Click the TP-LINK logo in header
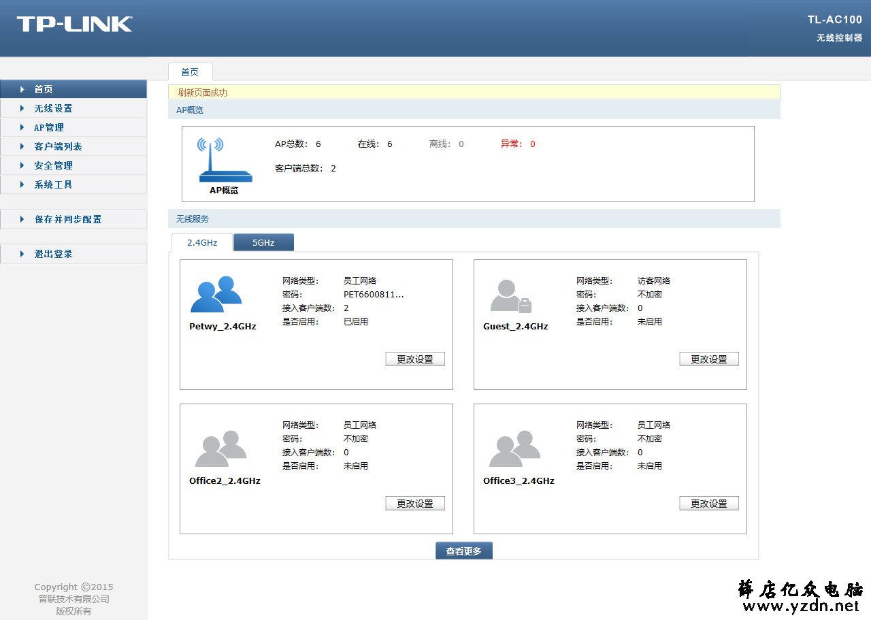871x620 pixels. 74,24
